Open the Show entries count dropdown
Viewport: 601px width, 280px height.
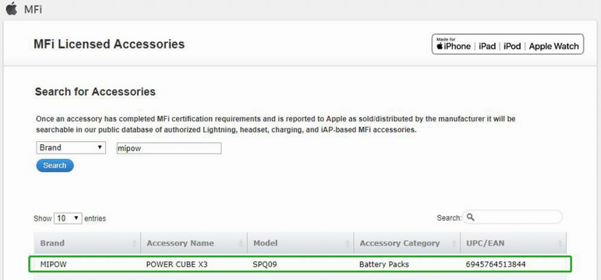click(x=68, y=218)
